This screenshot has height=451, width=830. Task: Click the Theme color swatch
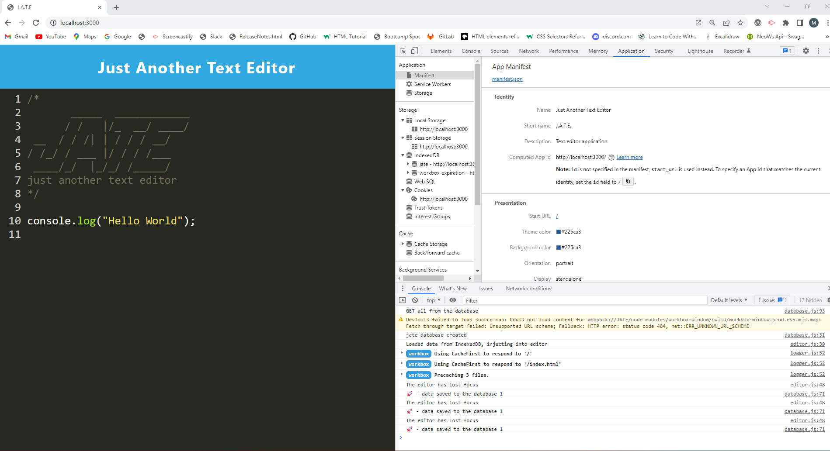point(558,231)
